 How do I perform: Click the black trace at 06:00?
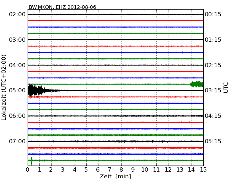(116, 116)
